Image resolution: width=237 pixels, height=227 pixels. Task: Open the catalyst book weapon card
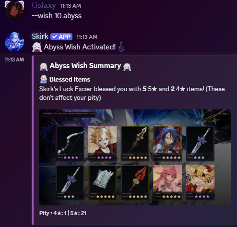pyautogui.click(x=103, y=182)
